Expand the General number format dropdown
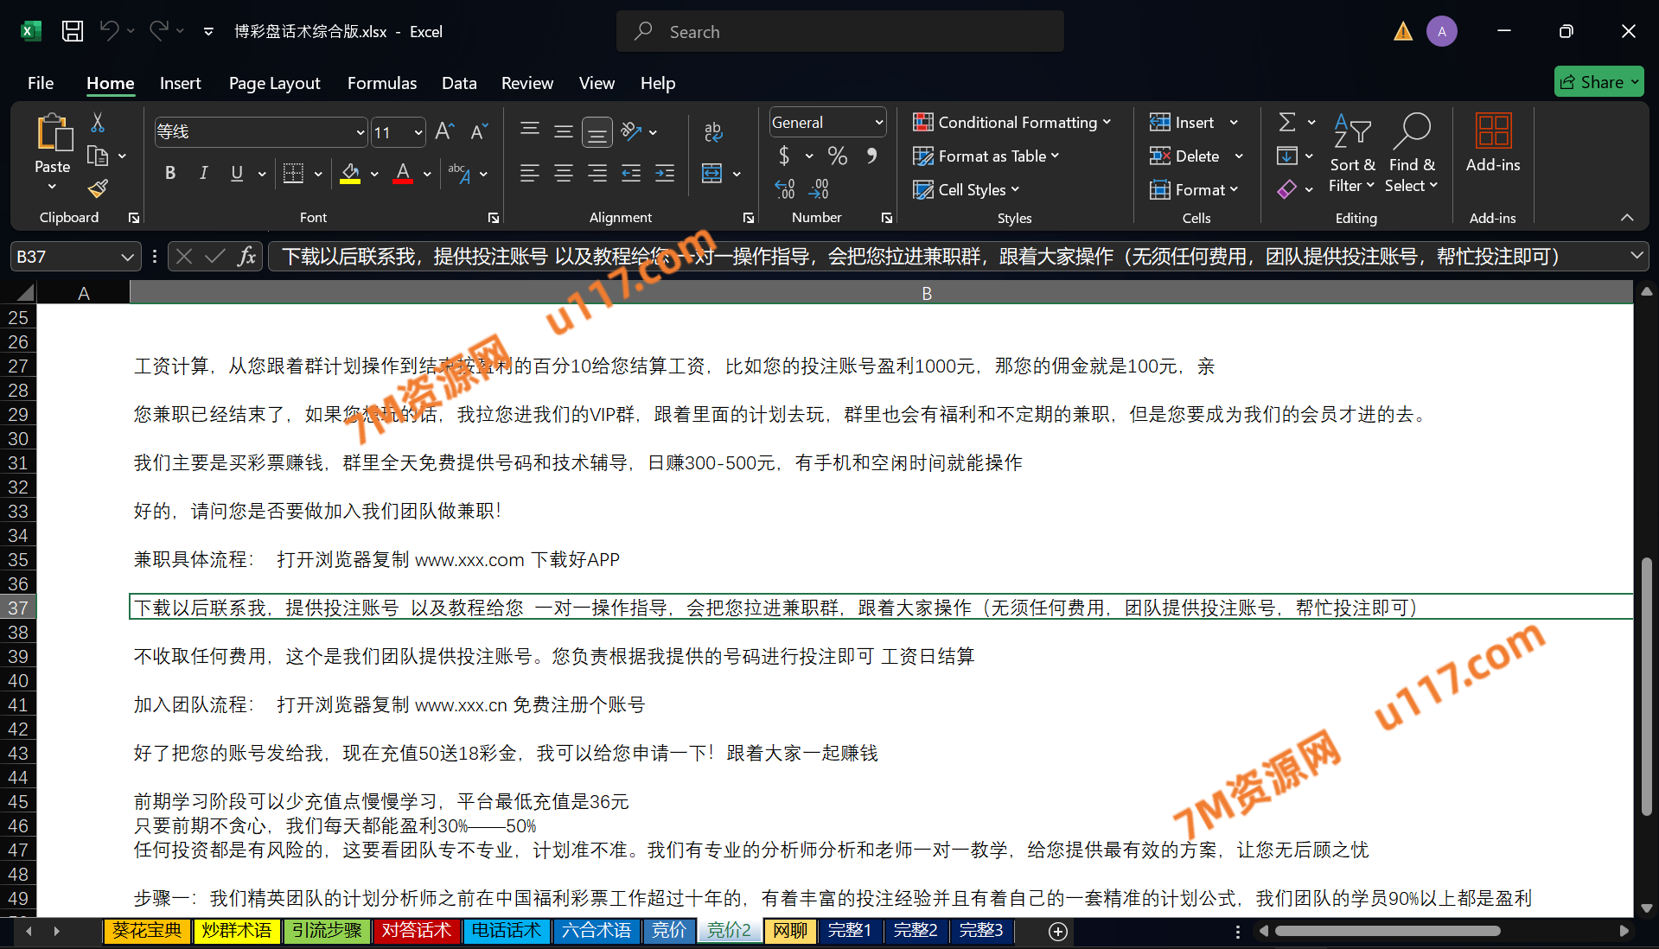 pos(878,123)
